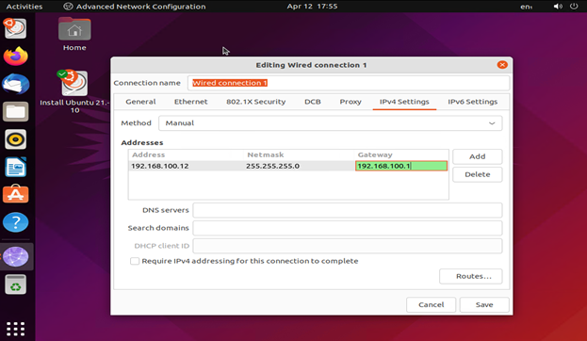Cancel editing the connection

[431, 304]
